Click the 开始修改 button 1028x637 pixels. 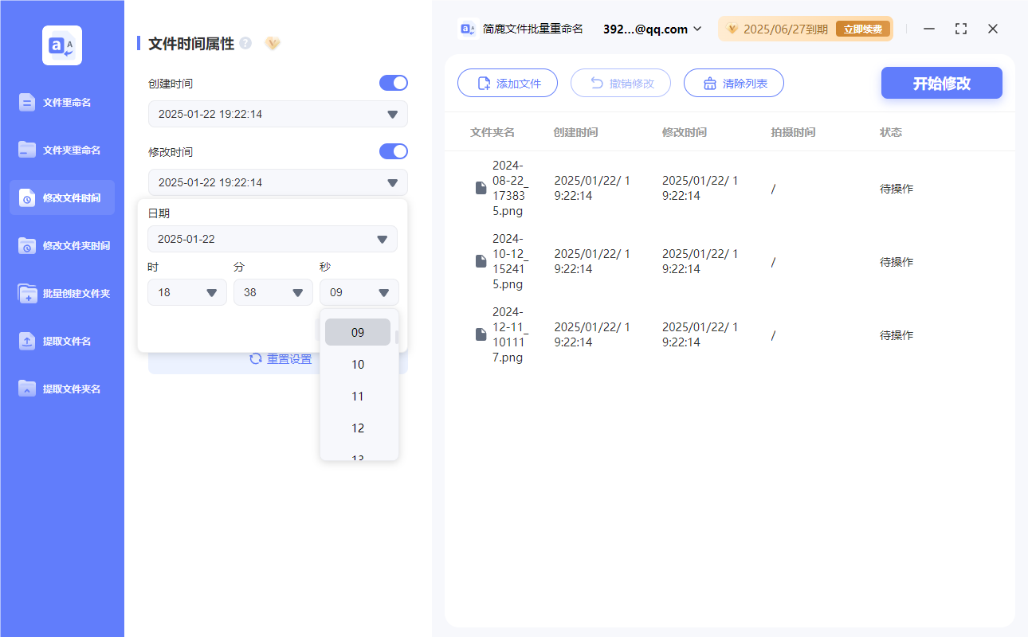[x=941, y=83]
